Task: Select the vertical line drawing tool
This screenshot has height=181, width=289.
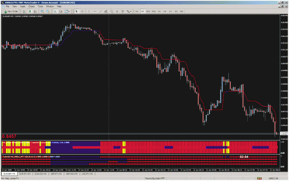Action: click(x=89, y=12)
